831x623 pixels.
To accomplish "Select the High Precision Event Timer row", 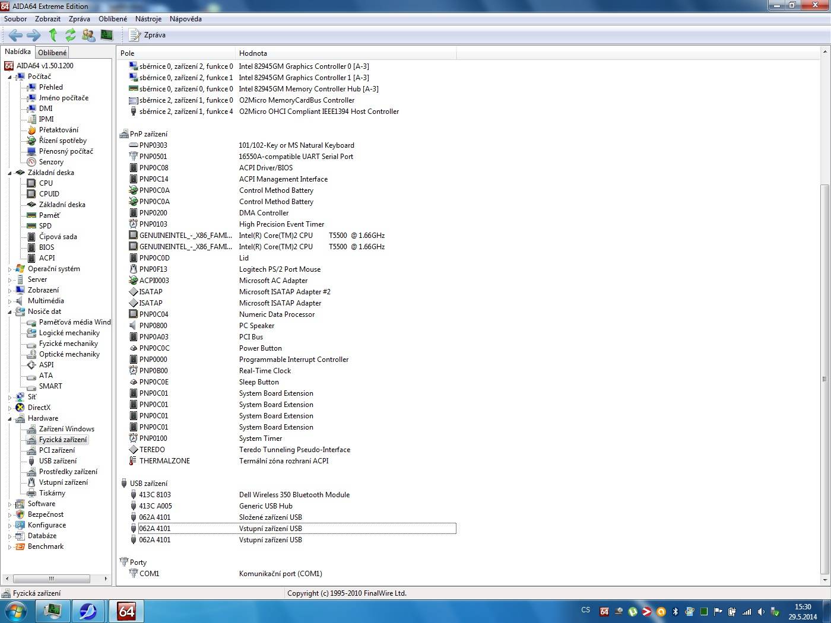I will 292,224.
